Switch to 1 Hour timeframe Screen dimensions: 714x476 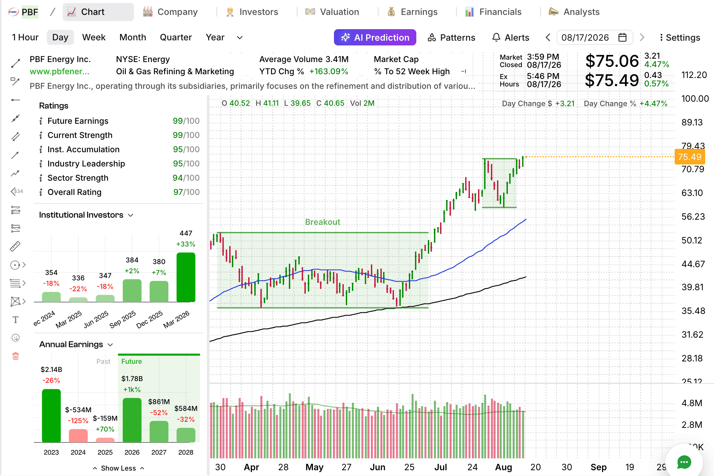pyautogui.click(x=25, y=37)
